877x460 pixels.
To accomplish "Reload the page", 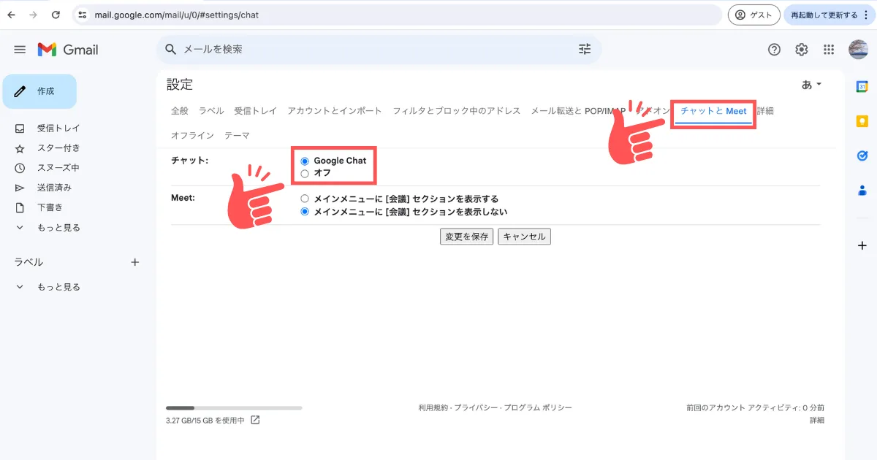I will (x=56, y=15).
